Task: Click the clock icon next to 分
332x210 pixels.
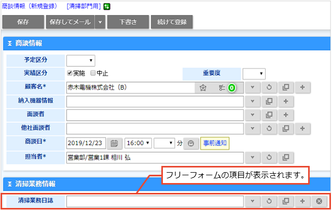Action: coord(191,143)
